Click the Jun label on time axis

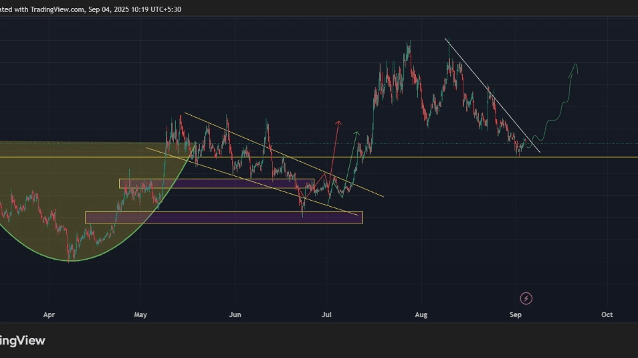(235, 315)
